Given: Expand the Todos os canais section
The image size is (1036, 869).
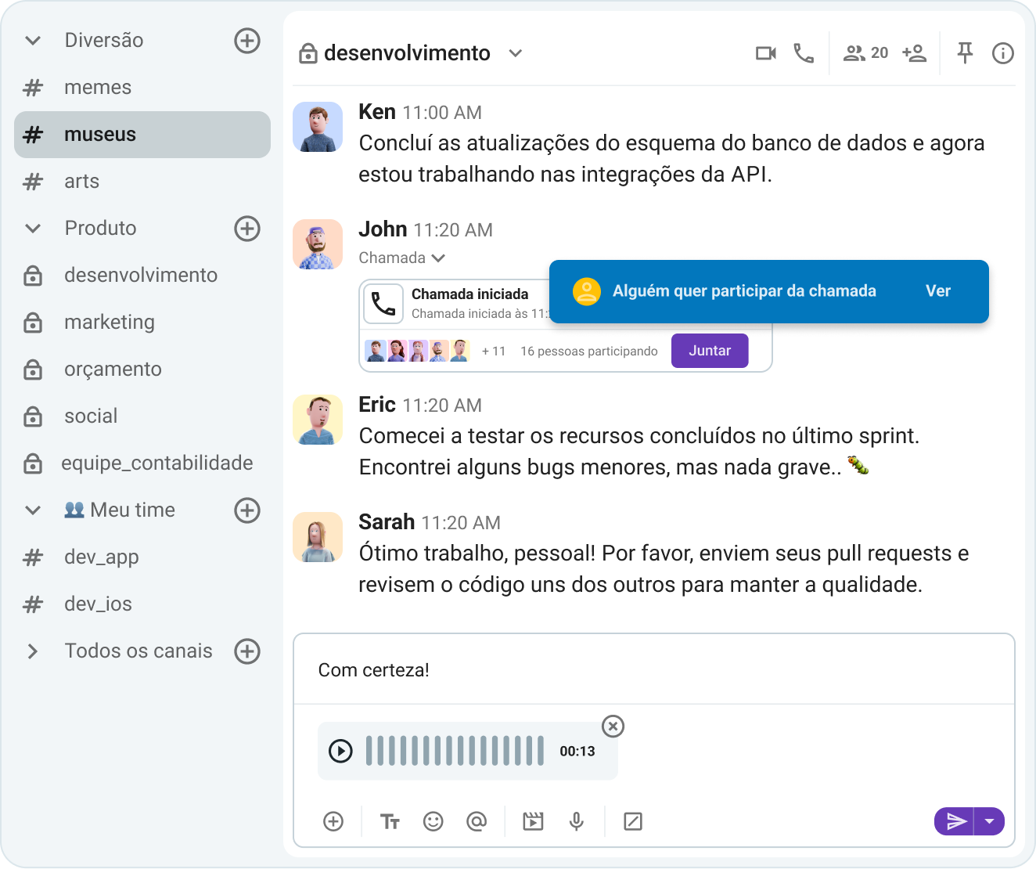Looking at the screenshot, I should (x=33, y=651).
